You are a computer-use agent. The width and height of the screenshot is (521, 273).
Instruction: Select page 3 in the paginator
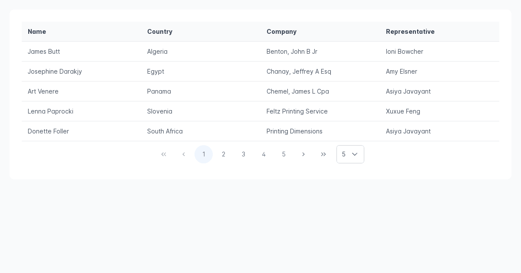click(x=244, y=154)
